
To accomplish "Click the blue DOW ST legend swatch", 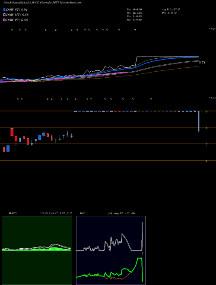I will 5,9.
